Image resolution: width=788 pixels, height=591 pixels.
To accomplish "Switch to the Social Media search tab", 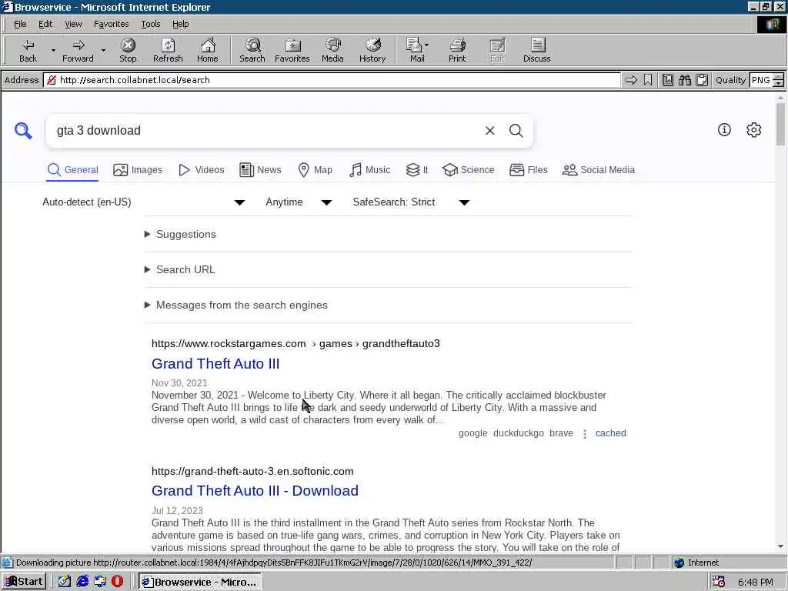I will point(599,170).
